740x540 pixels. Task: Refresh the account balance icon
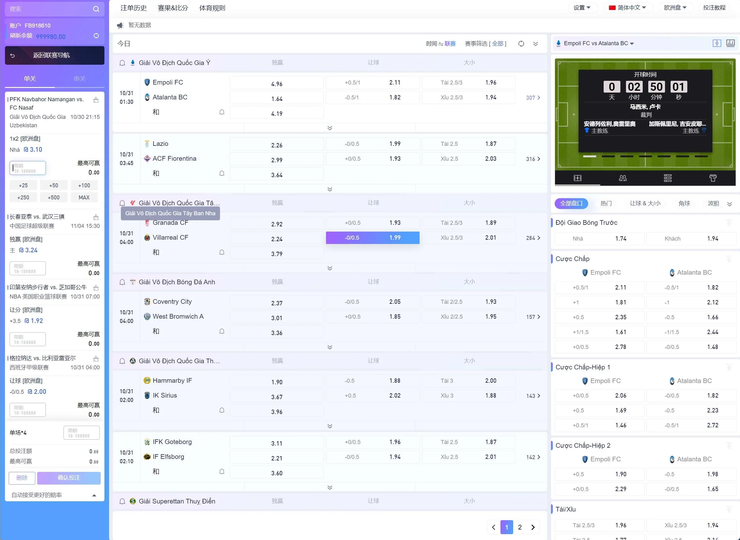click(x=96, y=36)
